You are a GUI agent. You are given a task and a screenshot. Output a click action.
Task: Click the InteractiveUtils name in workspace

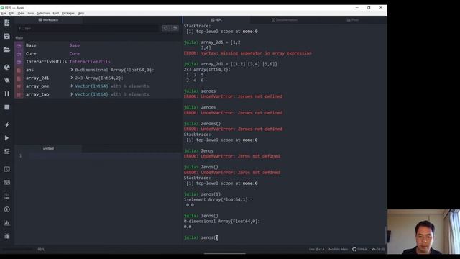(x=46, y=62)
